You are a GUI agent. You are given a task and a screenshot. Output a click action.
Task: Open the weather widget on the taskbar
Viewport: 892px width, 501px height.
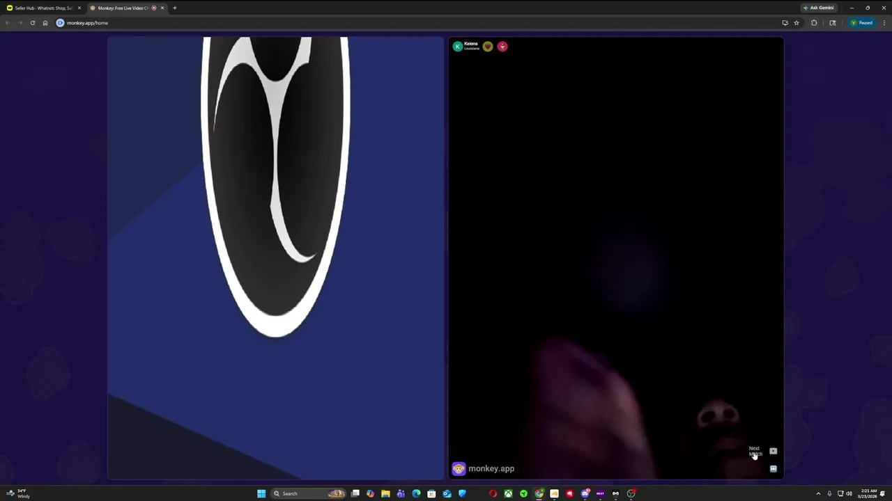pyautogui.click(x=17, y=493)
